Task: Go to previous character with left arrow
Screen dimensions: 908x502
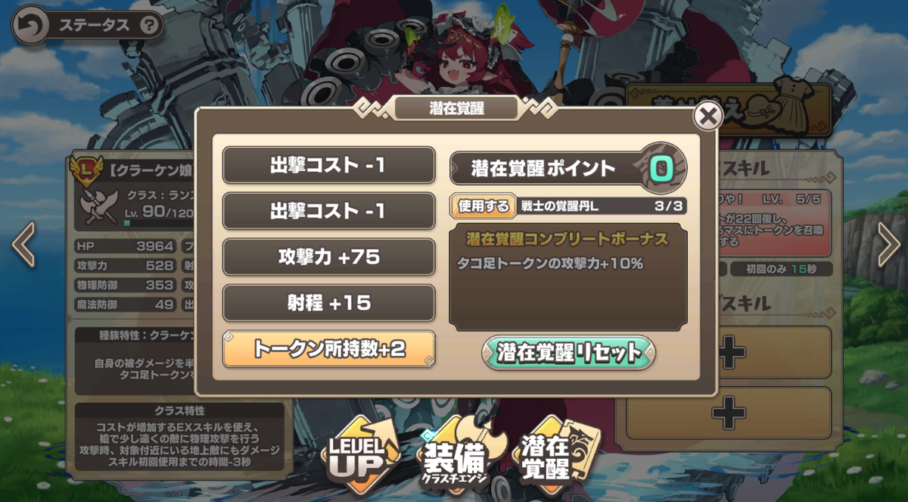Action: 23,245
